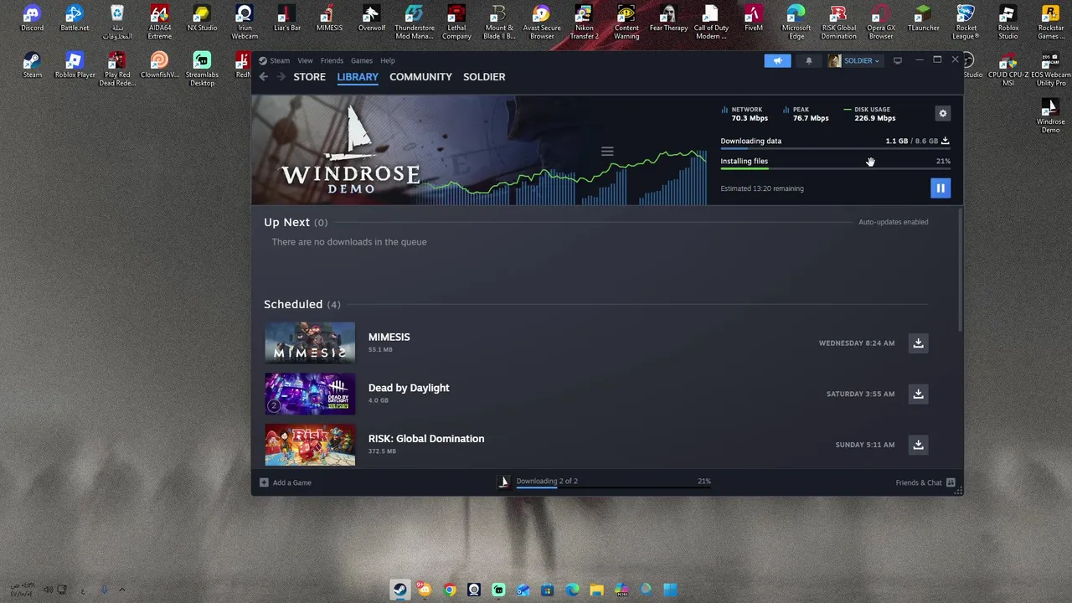
Task: Click the Add a Game button
Action: coord(286,482)
